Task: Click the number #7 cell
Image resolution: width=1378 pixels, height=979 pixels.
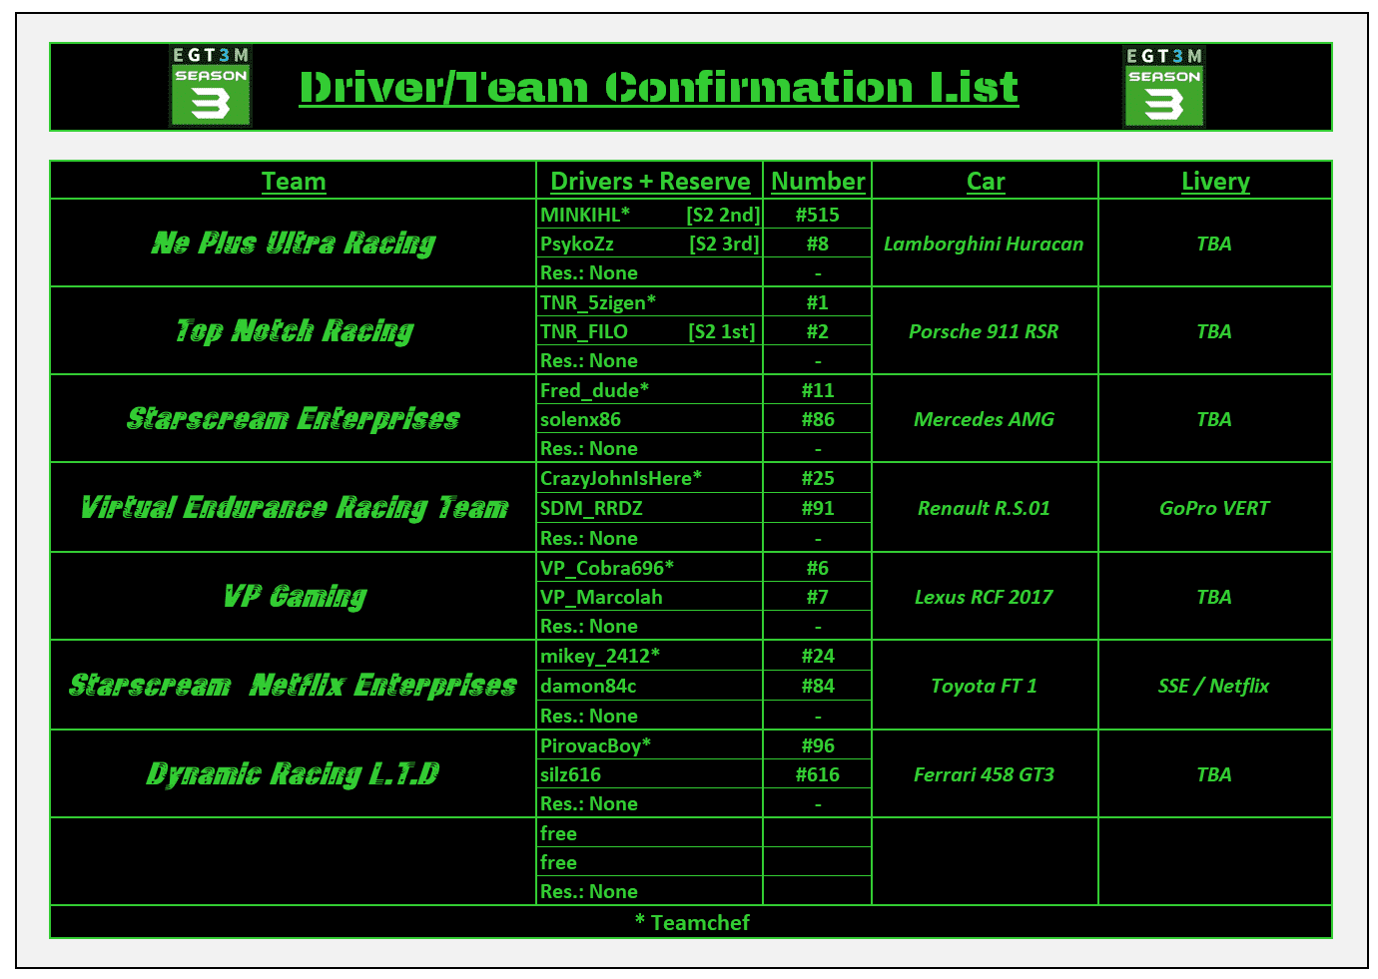Action: [x=818, y=597]
